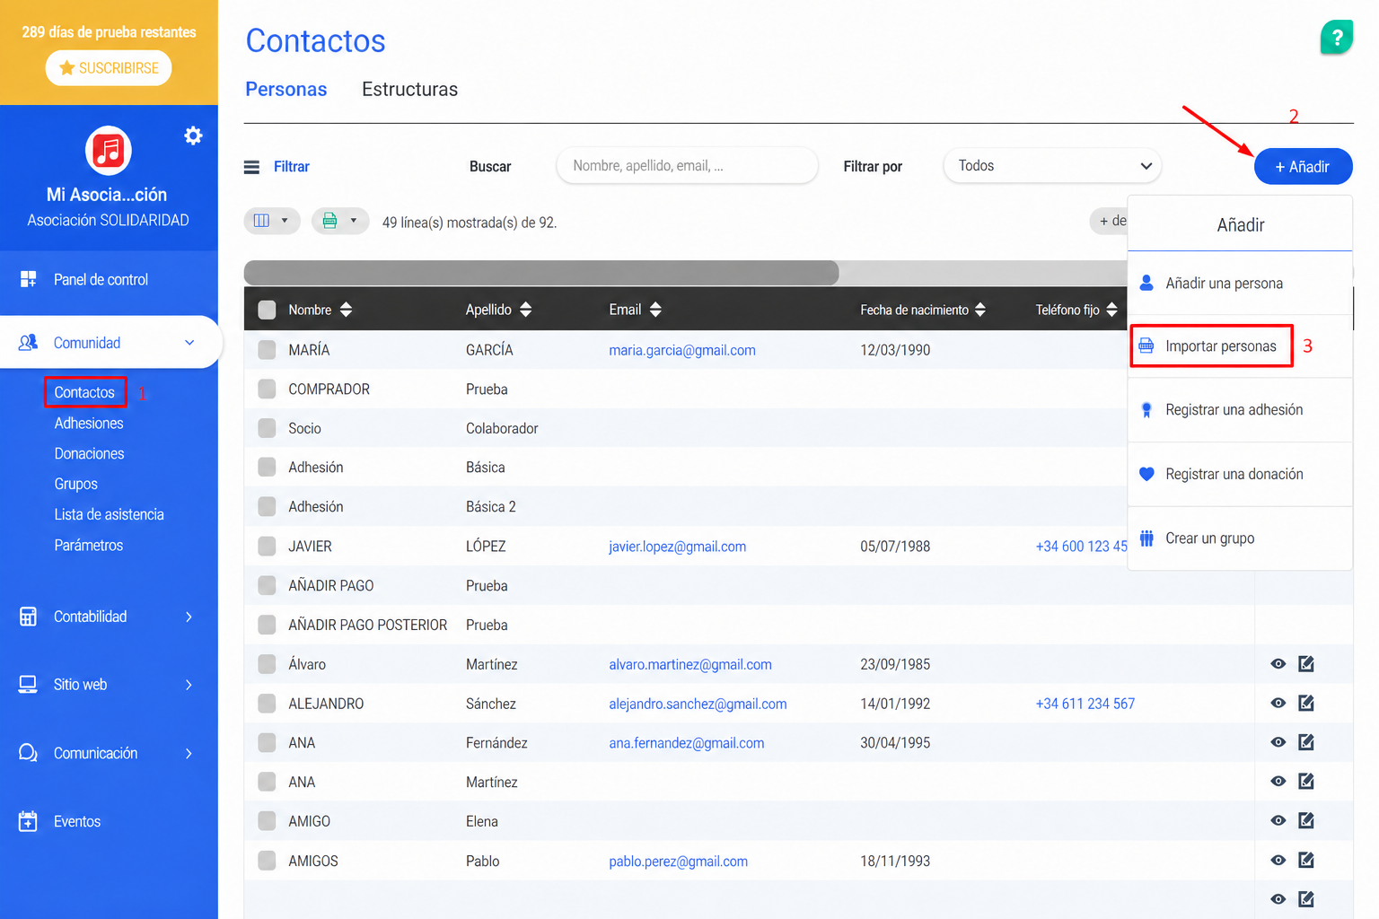Check the JAVIER LÓPEZ row checkbox
The width and height of the screenshot is (1379, 919).
coord(267,546)
